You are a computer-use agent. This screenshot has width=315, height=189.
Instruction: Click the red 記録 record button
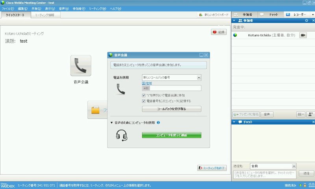coord(219,32)
